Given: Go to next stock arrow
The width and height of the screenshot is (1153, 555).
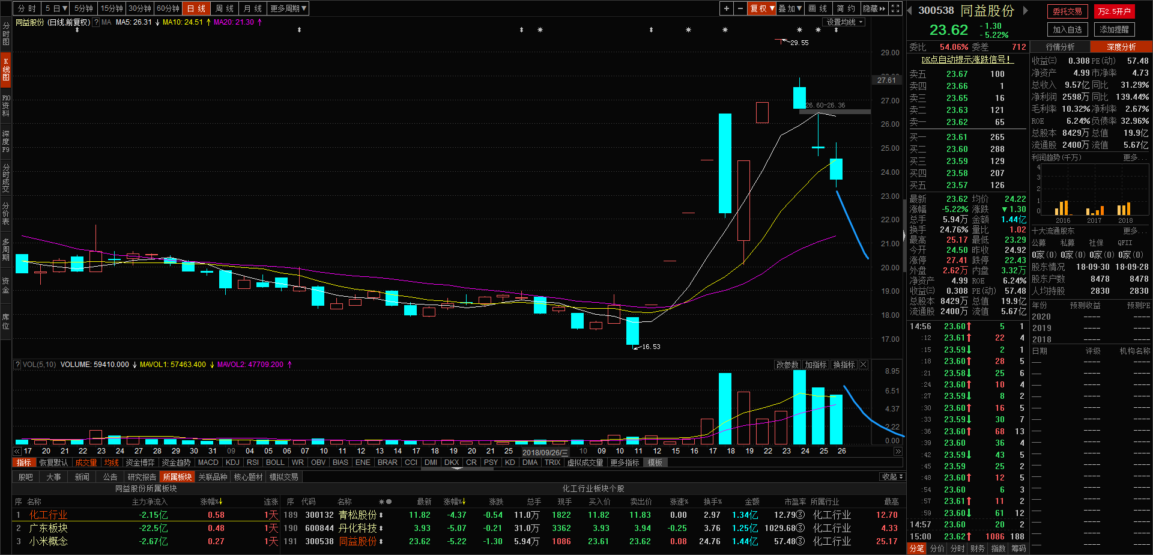Looking at the screenshot, I should (1026, 10).
